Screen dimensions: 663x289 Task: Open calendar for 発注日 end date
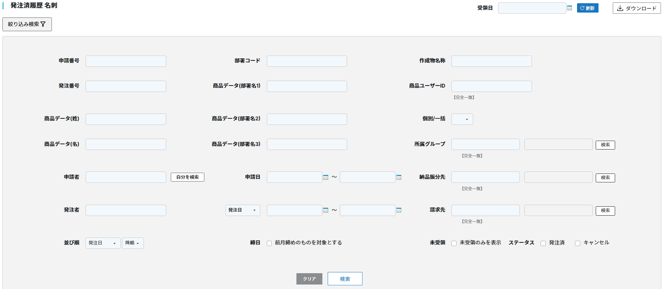[x=399, y=210]
